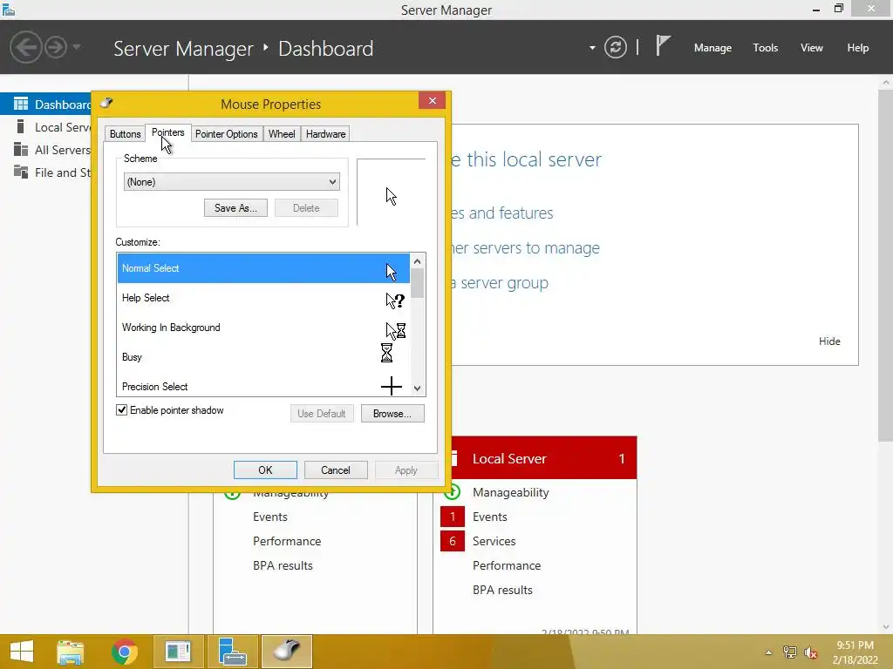Viewport: 893px width, 669px height.
Task: Open File Explorer from the taskbar
Action: 71,652
